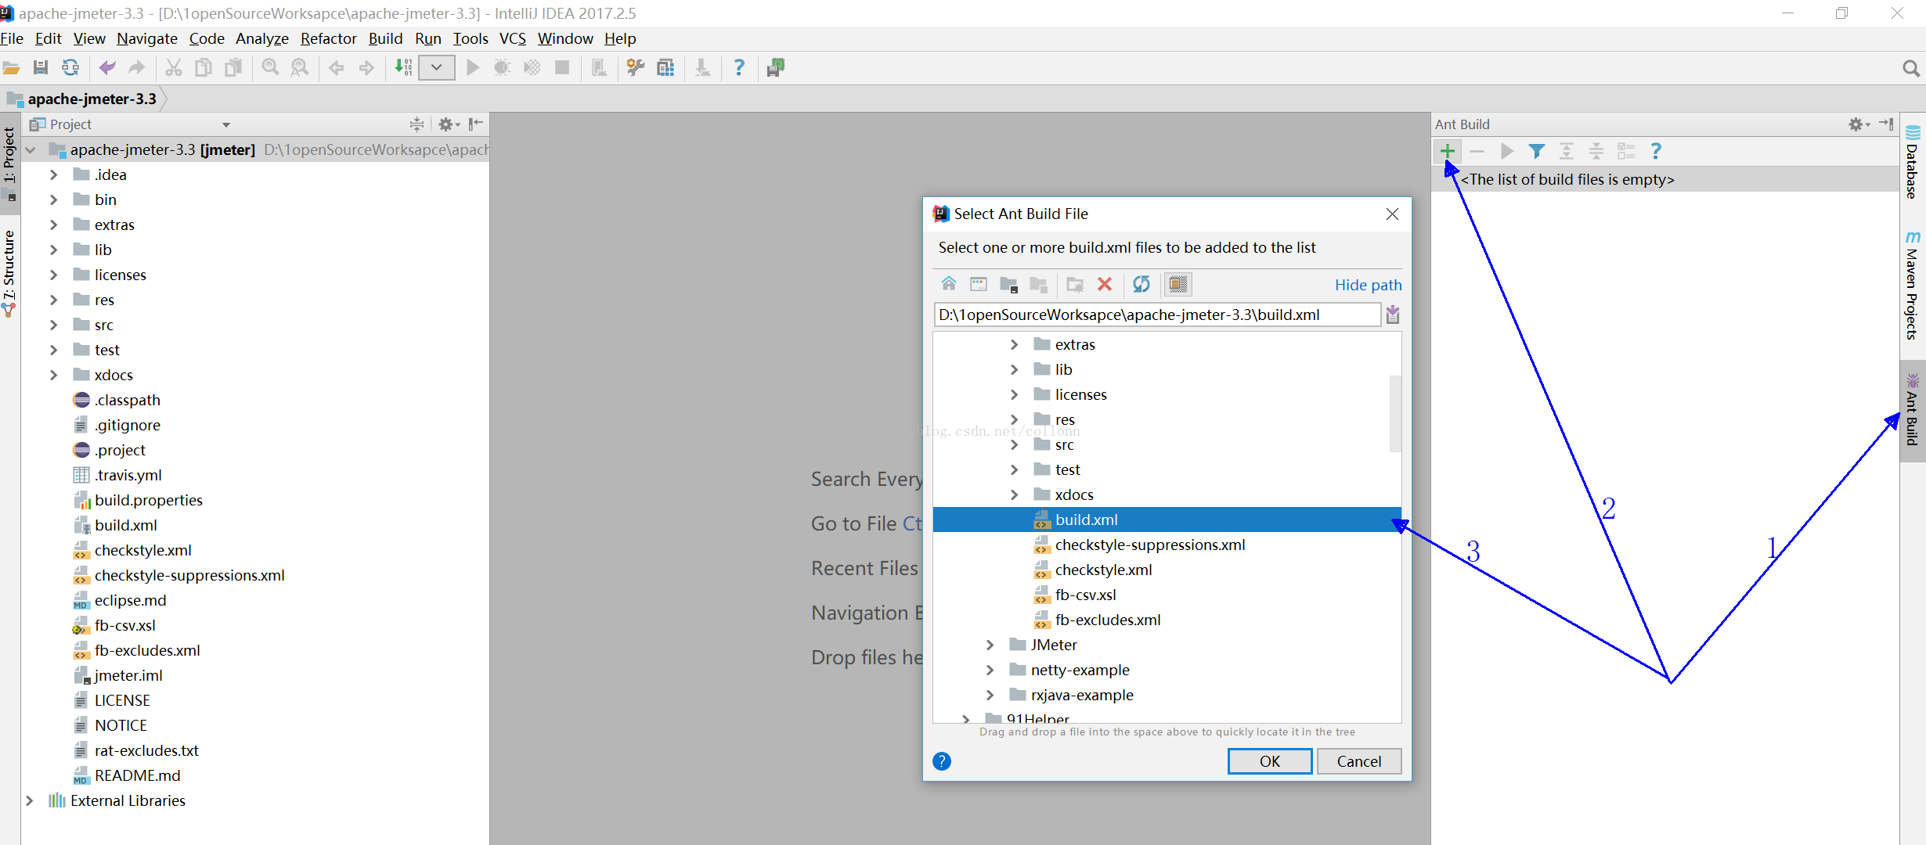
Task: Confirm the dialog with OK
Action: (1270, 761)
